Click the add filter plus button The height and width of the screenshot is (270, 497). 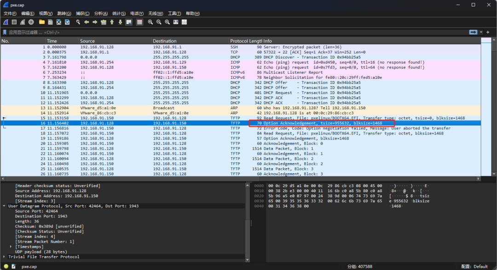click(x=488, y=32)
